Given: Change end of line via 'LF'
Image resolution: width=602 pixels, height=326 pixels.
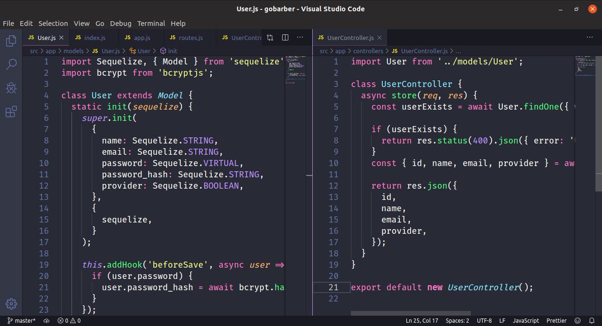Looking at the screenshot, I should tap(502, 320).
